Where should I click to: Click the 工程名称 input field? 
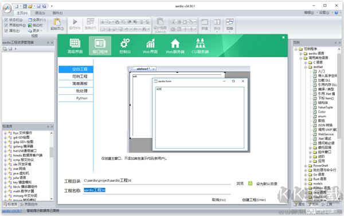tap(157, 190)
